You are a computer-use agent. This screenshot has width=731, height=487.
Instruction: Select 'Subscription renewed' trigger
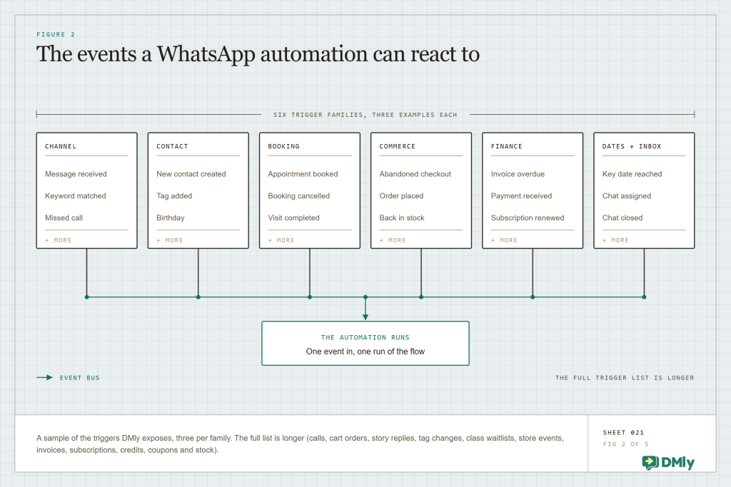click(x=528, y=218)
